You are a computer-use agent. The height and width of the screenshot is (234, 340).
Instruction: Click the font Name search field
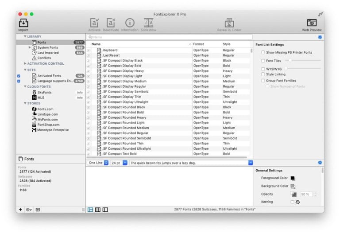point(170,37)
